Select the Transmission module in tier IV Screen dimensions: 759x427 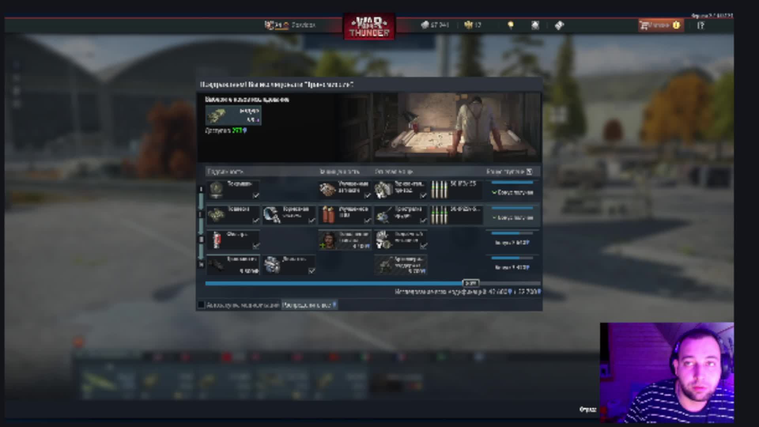233,265
